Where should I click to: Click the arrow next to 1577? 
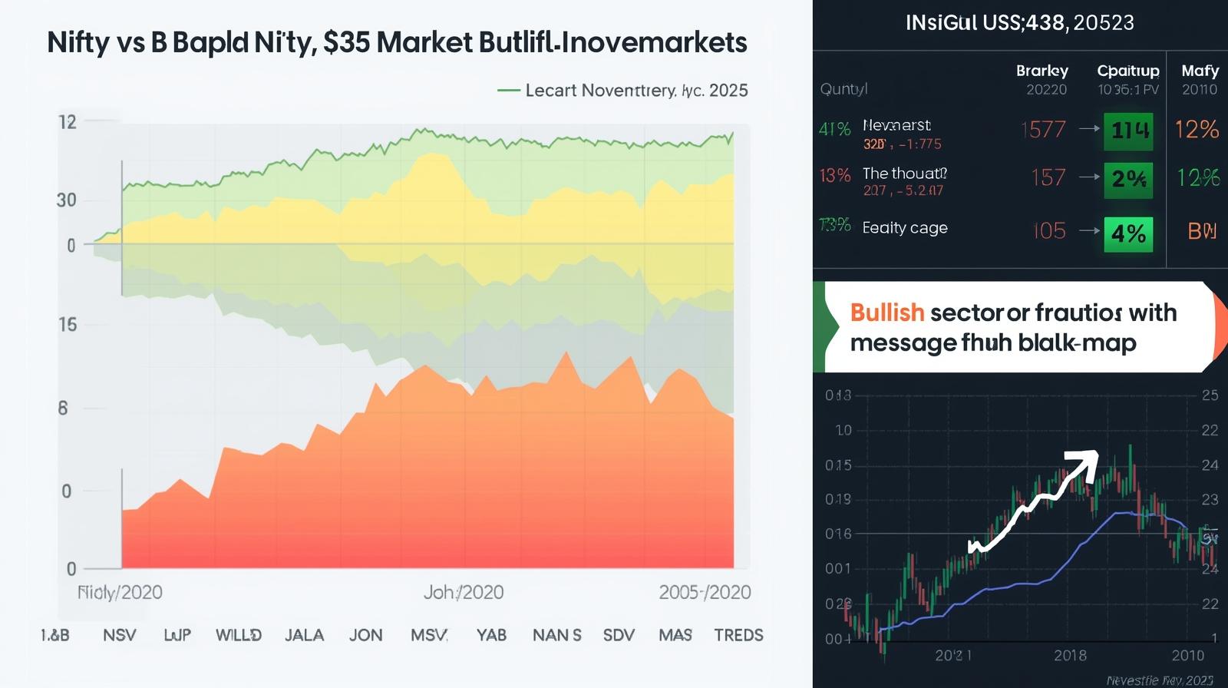point(1089,130)
